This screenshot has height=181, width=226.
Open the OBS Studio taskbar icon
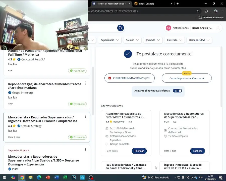pos(91,177)
